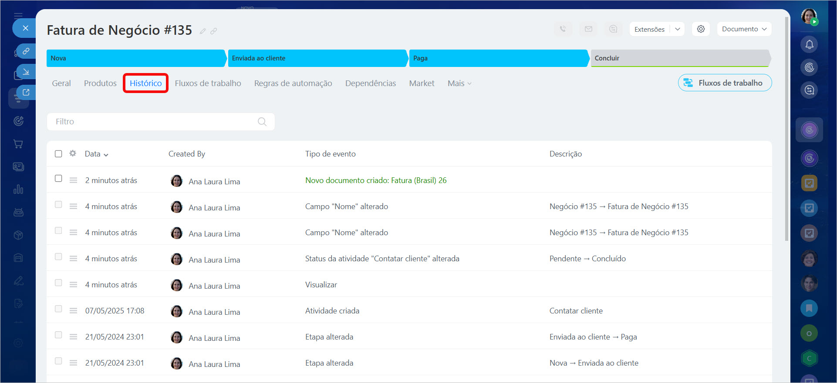Image resolution: width=837 pixels, height=383 pixels.
Task: Select checkbox for the Atividade criada row
Action: coord(58,309)
